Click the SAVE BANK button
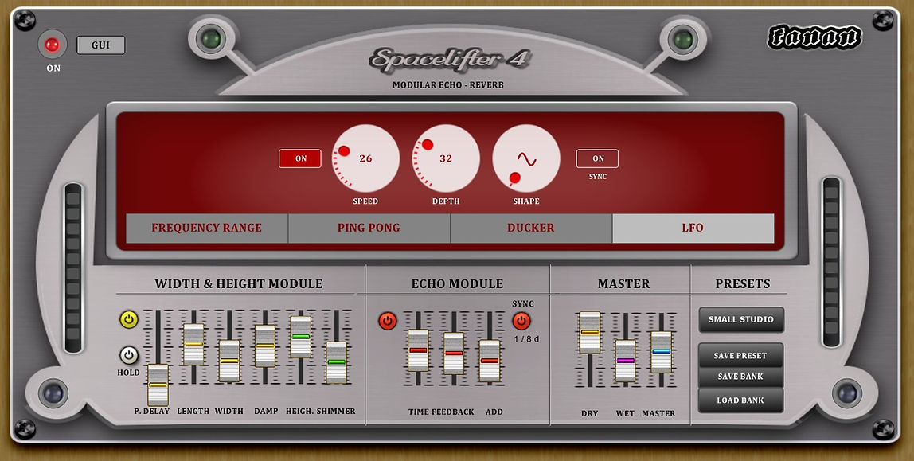The height and width of the screenshot is (461, 914). [740, 377]
